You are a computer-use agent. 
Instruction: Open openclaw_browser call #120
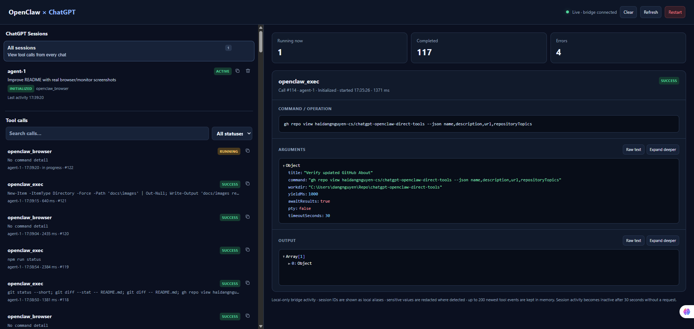click(129, 225)
